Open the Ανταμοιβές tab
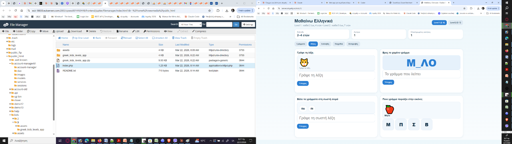Image resolution: width=512 pixels, height=144 pixels. point(353,44)
